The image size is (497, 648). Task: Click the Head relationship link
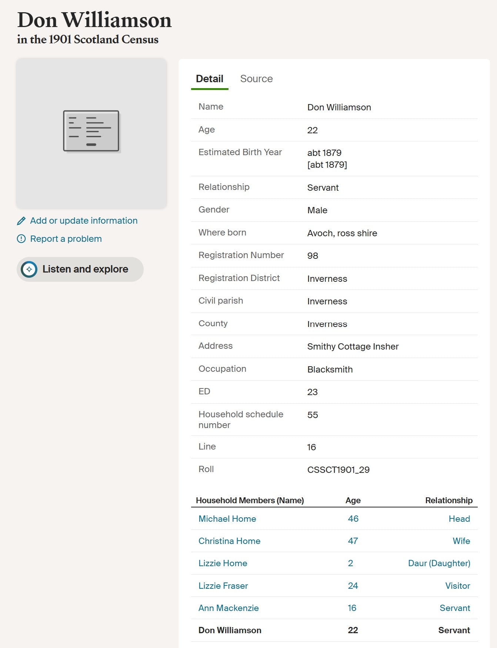(459, 519)
